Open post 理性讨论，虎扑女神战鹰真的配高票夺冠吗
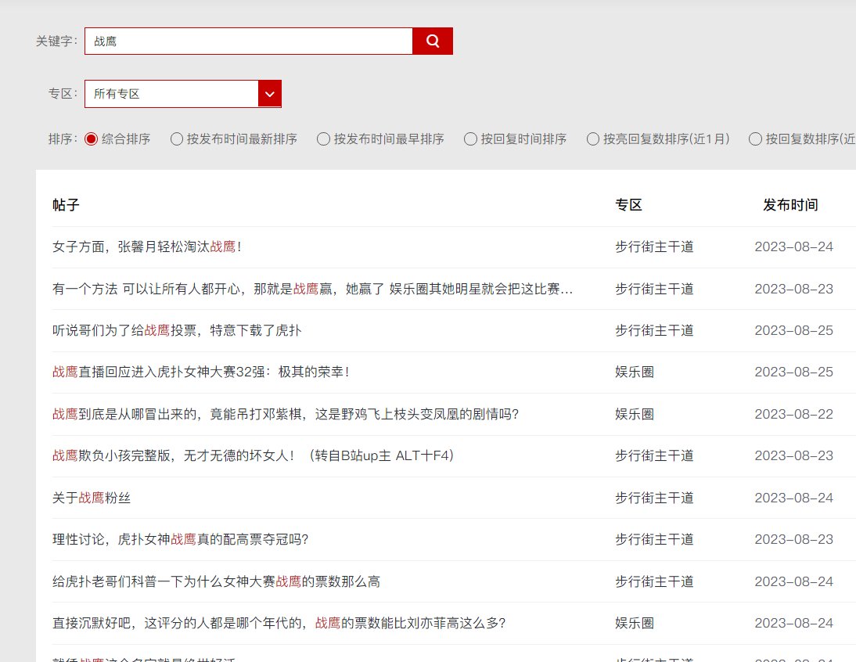The height and width of the screenshot is (662, 856). [x=181, y=539]
